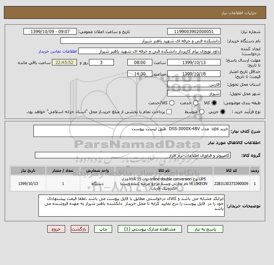Image resolution: width=274 pixels, height=265 pixels.
Task: Click the جزئیات اطلاعات نیاز page title
Action: point(239,13)
